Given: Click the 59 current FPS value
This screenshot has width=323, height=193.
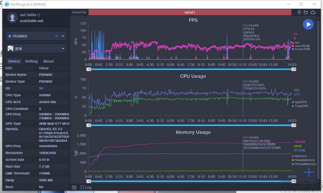Looking at the screenshot, I should pos(295,34).
